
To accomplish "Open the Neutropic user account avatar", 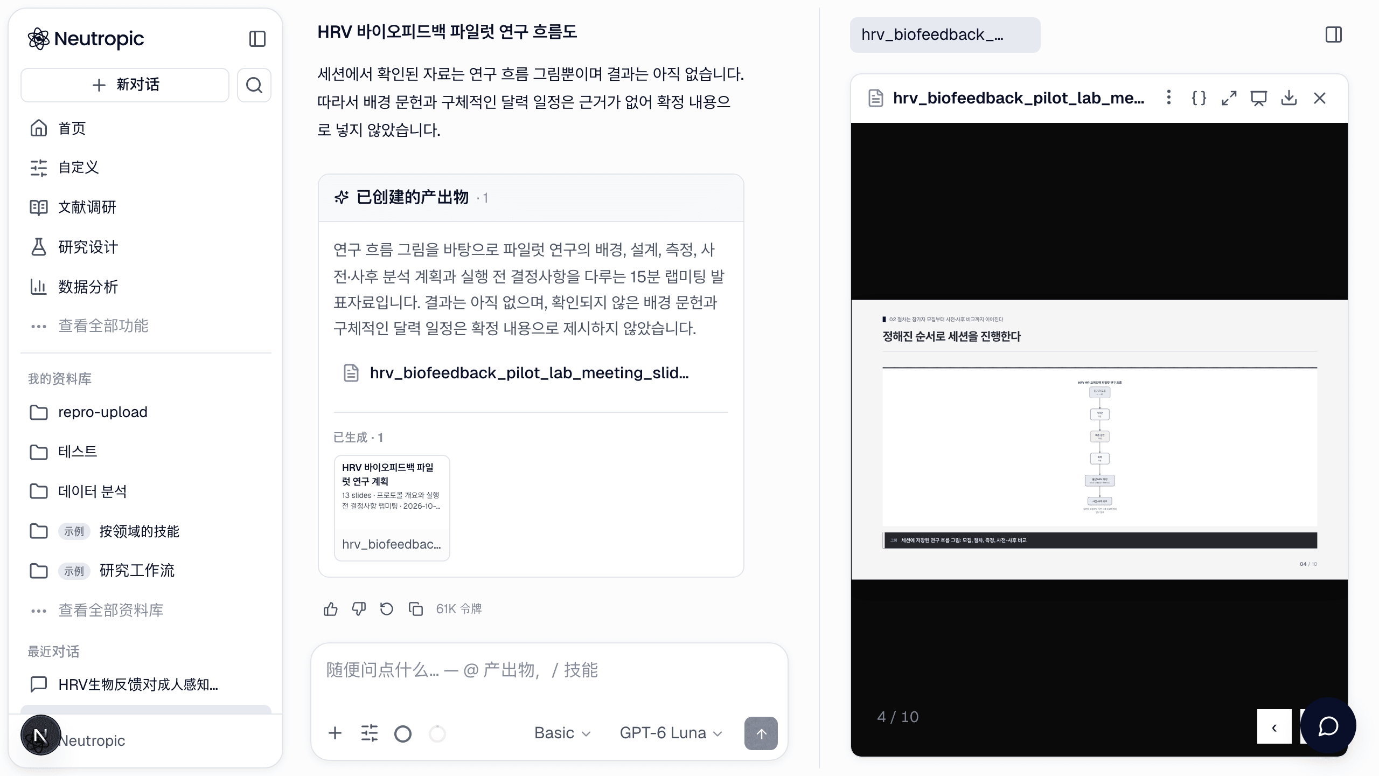I will coord(41,736).
